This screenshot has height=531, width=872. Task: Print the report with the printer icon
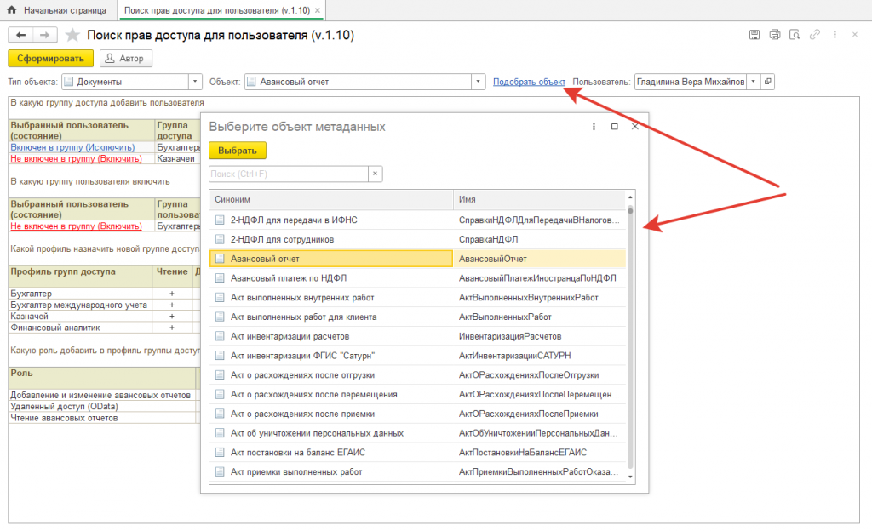[x=775, y=34]
